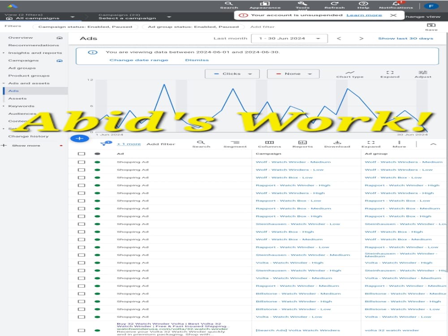Select checkbox for Billstone - Watch Winder - Low row

pyautogui.click(x=82, y=309)
